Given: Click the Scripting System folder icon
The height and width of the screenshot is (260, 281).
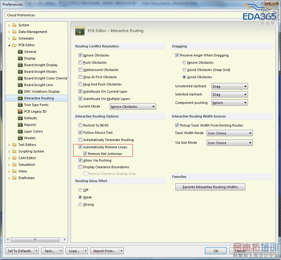Looking at the screenshot, I should click(x=14, y=151).
